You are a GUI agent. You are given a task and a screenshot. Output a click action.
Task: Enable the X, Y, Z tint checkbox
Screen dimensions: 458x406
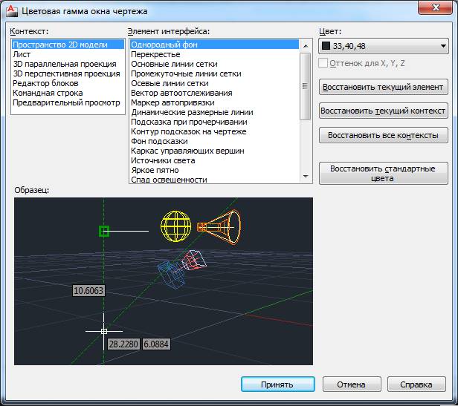(x=323, y=64)
